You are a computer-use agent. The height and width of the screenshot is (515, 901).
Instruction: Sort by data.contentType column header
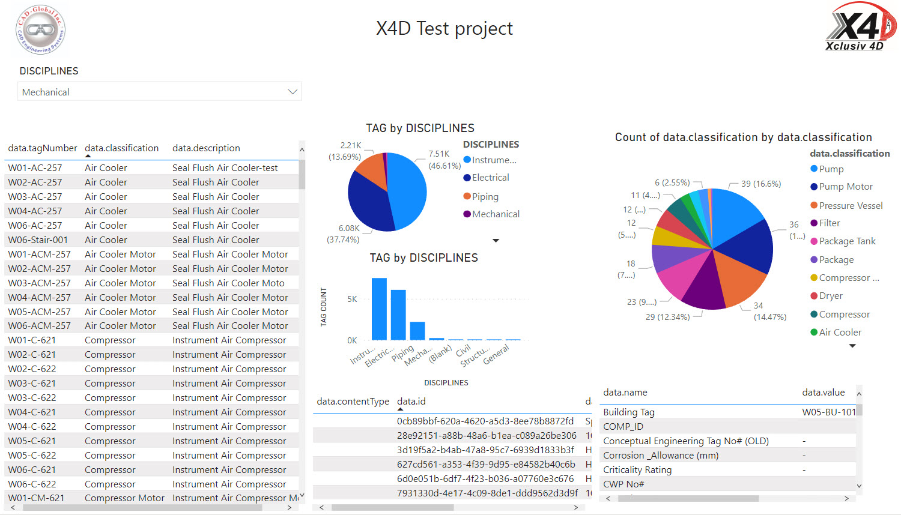tap(353, 402)
